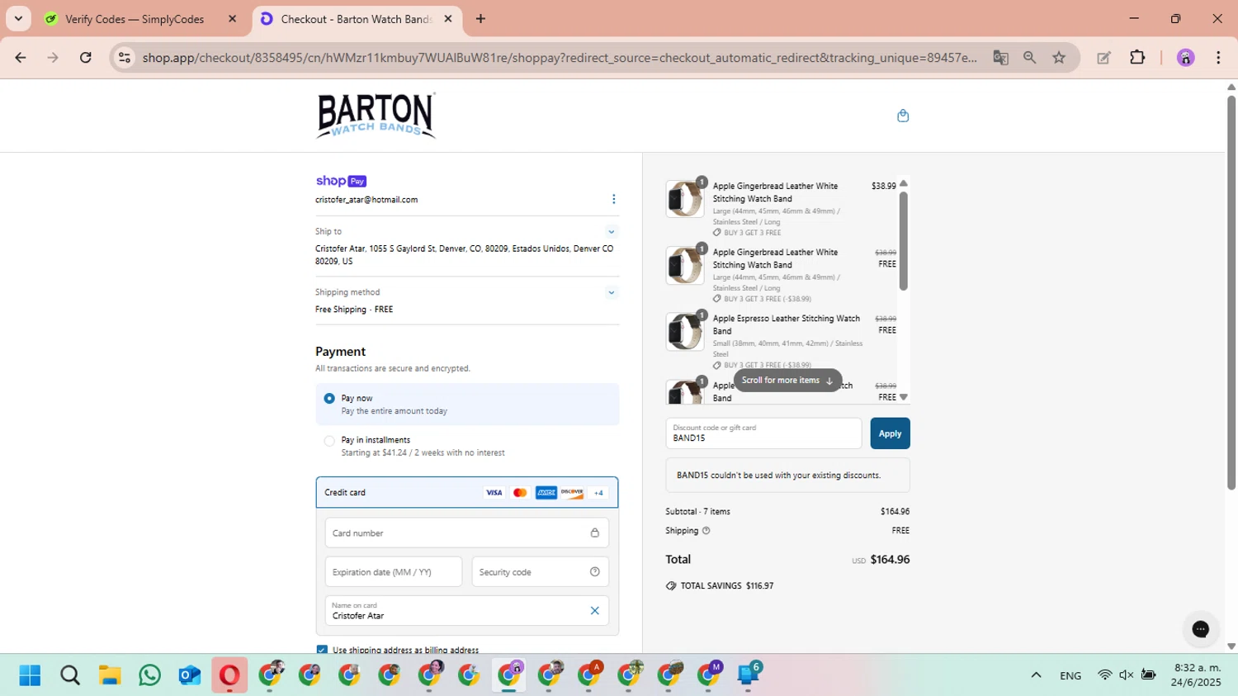Click the Barton Watch Bands logo
Image resolution: width=1238 pixels, height=696 pixels.
click(376, 116)
